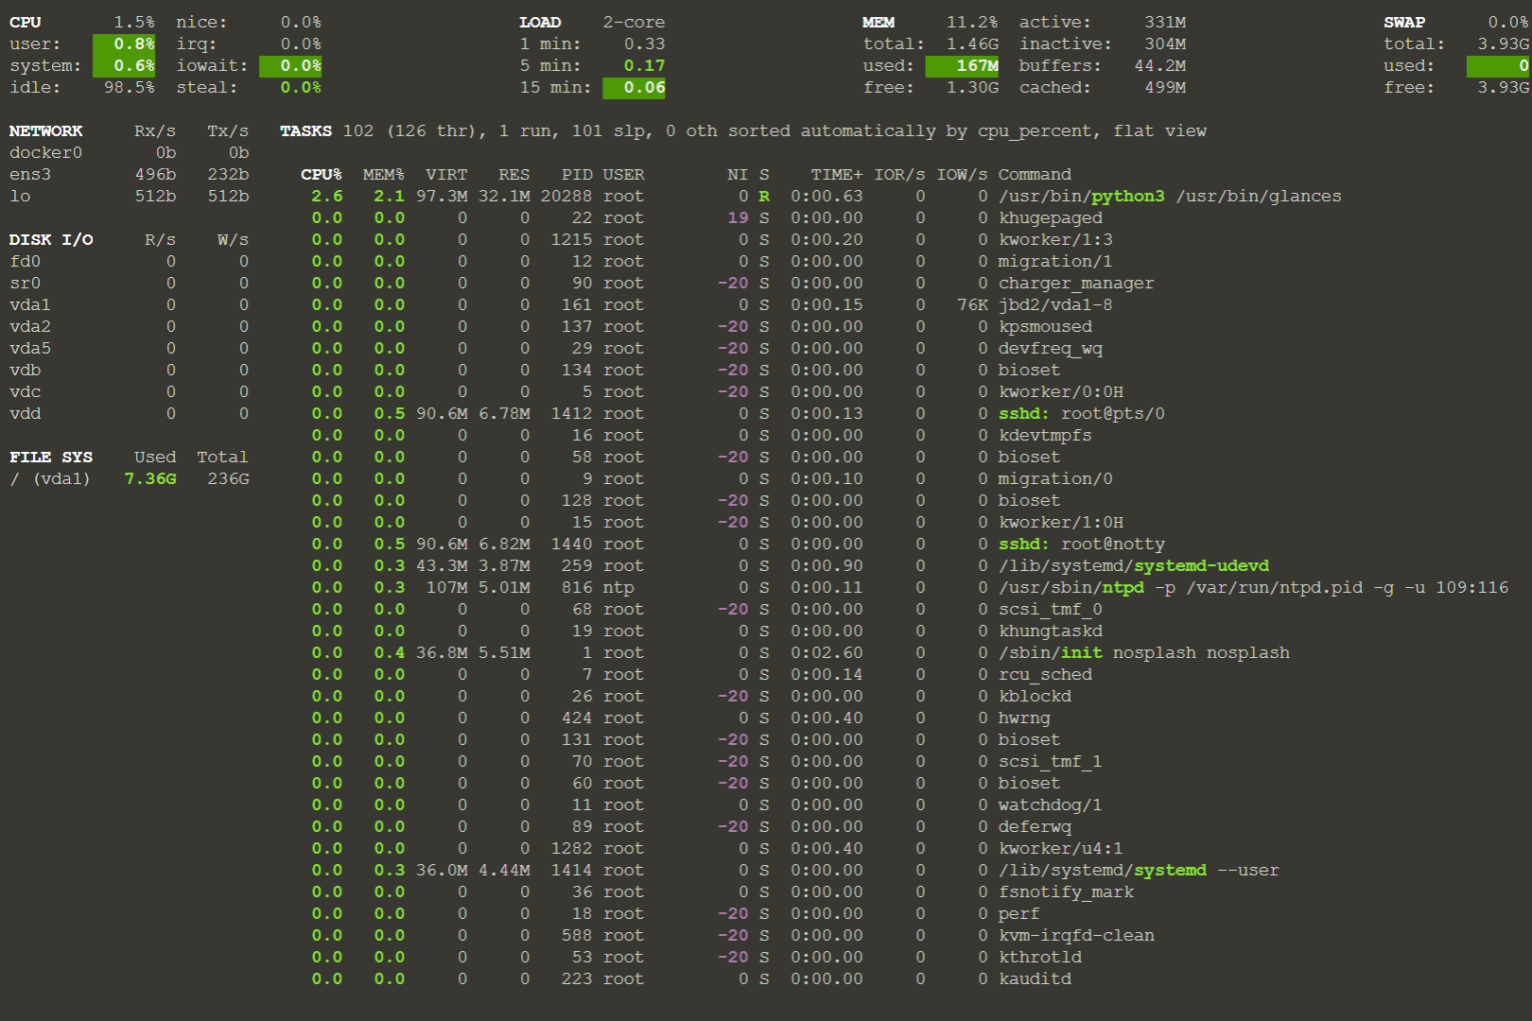The image size is (1532, 1021).
Task: Click the / (vda1) filesystem entry
Action: (50, 478)
